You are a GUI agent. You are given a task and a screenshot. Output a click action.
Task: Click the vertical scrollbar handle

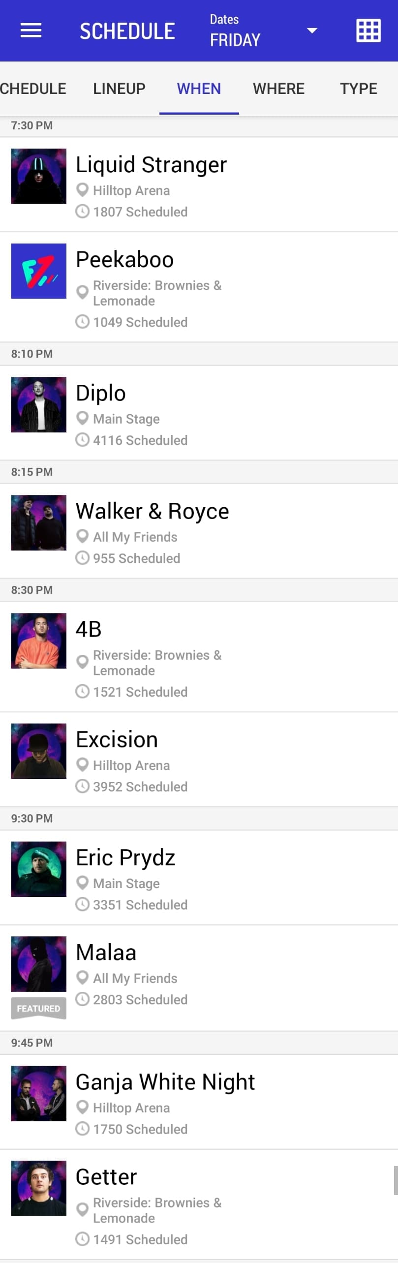(x=395, y=1180)
